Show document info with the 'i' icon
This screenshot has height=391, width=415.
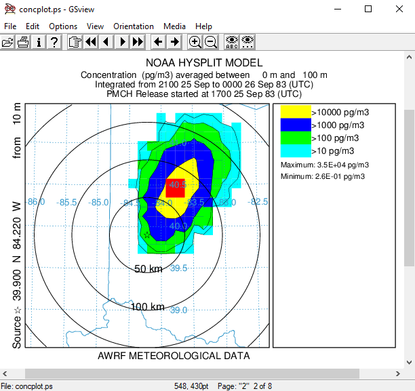tap(39, 42)
